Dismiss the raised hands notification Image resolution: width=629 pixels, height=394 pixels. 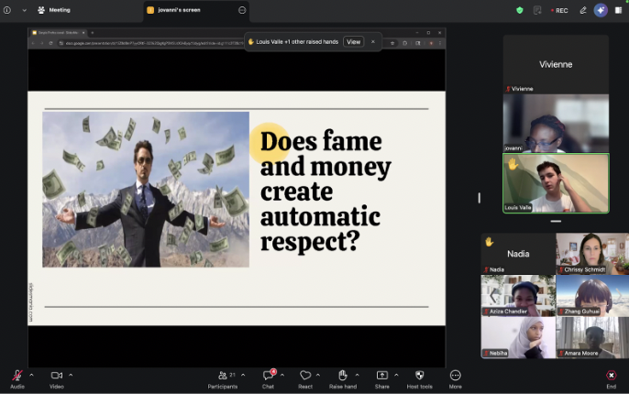click(372, 41)
